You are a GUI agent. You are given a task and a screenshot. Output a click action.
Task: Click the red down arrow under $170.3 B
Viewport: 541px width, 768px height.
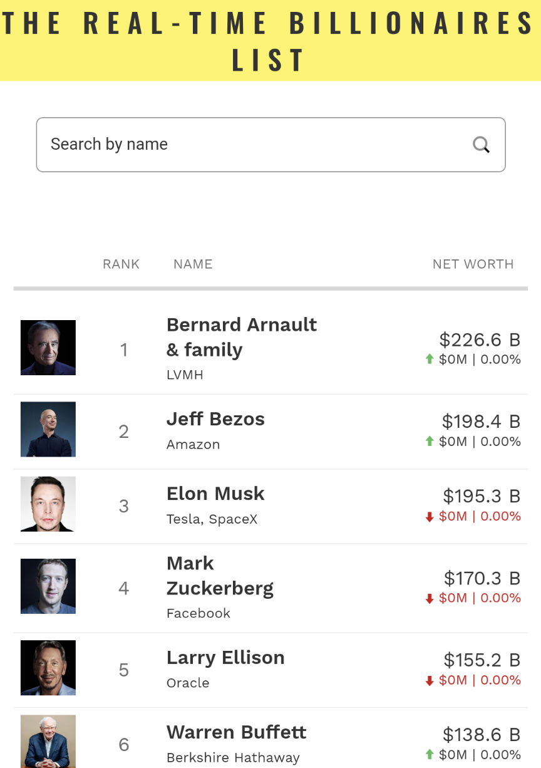coord(430,599)
